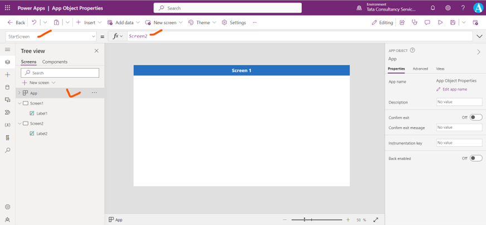Screen dimensions: 486x225
Task: Click the Undo icon in toolbar
Action: (x=34, y=23)
